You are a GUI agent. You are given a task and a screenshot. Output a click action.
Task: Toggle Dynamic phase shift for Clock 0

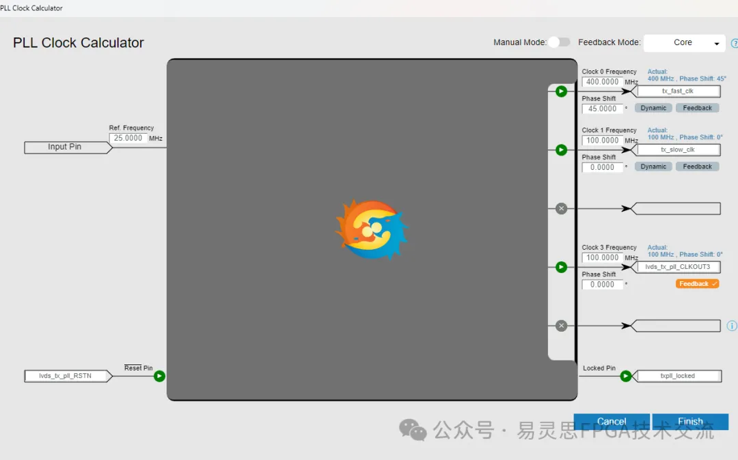pos(653,108)
